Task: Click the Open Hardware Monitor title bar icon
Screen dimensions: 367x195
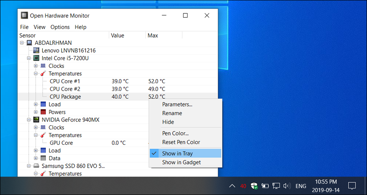Action: pyautogui.click(x=24, y=16)
